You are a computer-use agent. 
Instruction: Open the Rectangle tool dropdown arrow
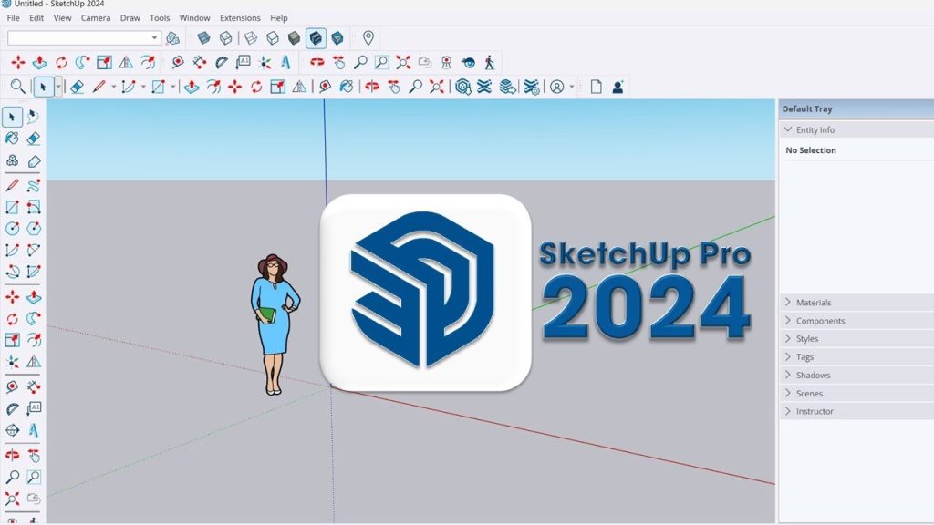click(172, 87)
